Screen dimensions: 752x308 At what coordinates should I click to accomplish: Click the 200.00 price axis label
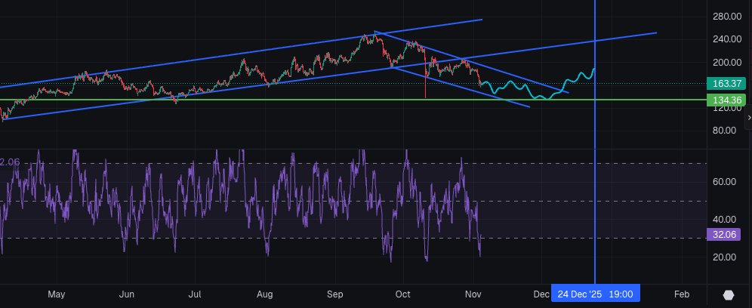pyautogui.click(x=728, y=62)
